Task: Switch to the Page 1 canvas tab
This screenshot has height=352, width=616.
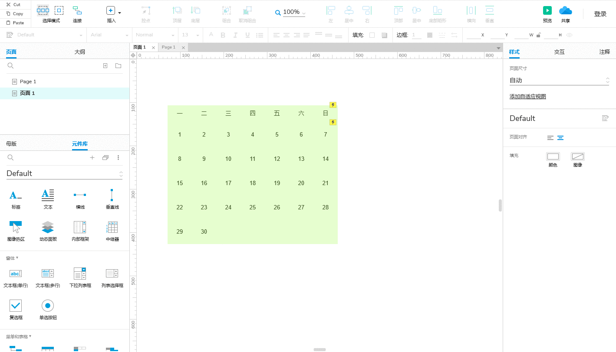Action: pyautogui.click(x=168, y=47)
